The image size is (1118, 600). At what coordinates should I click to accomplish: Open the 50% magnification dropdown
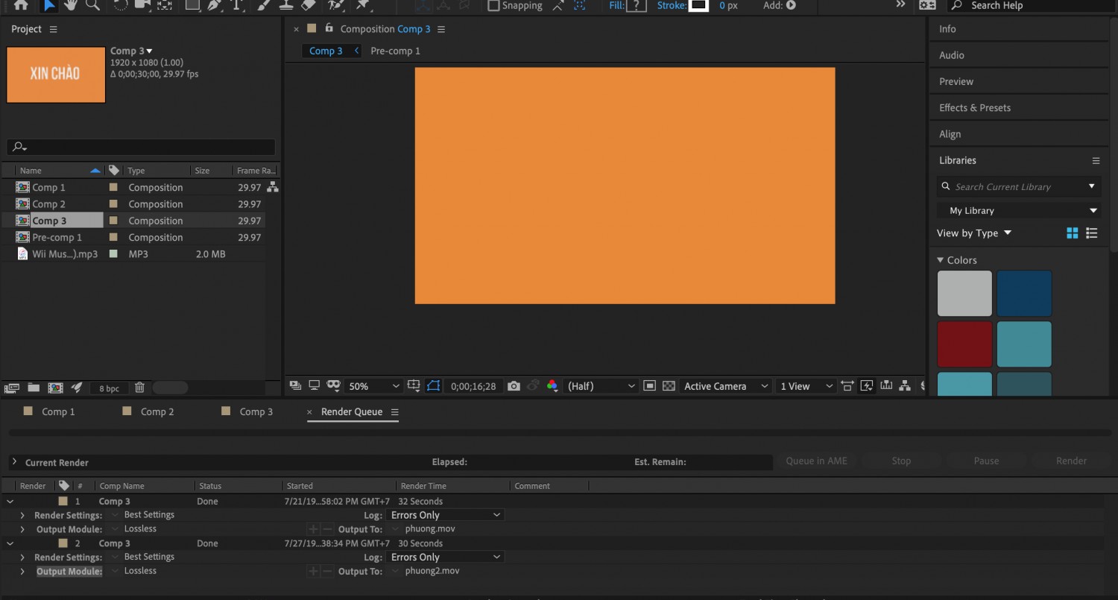click(x=374, y=386)
